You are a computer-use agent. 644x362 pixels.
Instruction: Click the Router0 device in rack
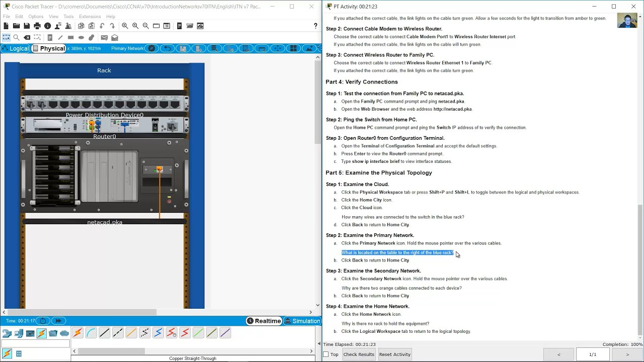click(105, 126)
